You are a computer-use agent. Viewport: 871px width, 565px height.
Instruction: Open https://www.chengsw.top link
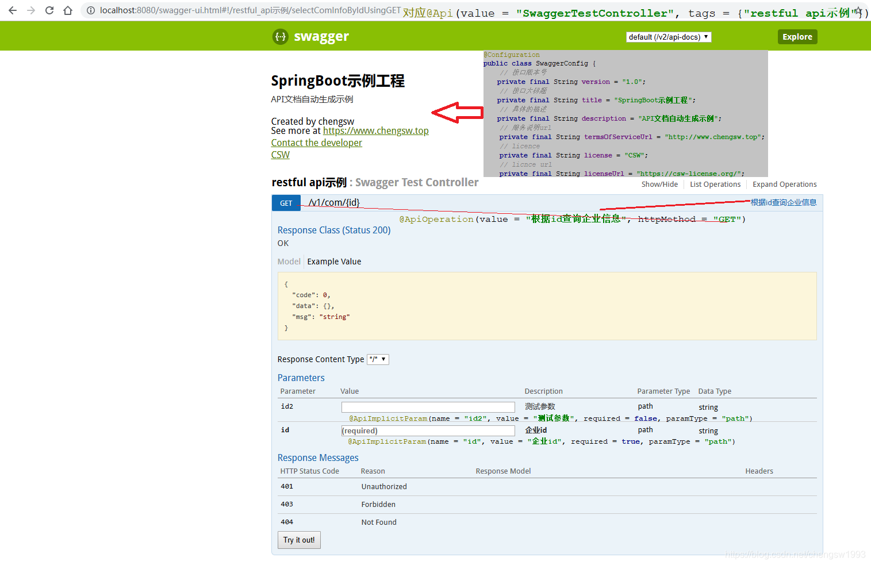click(376, 131)
